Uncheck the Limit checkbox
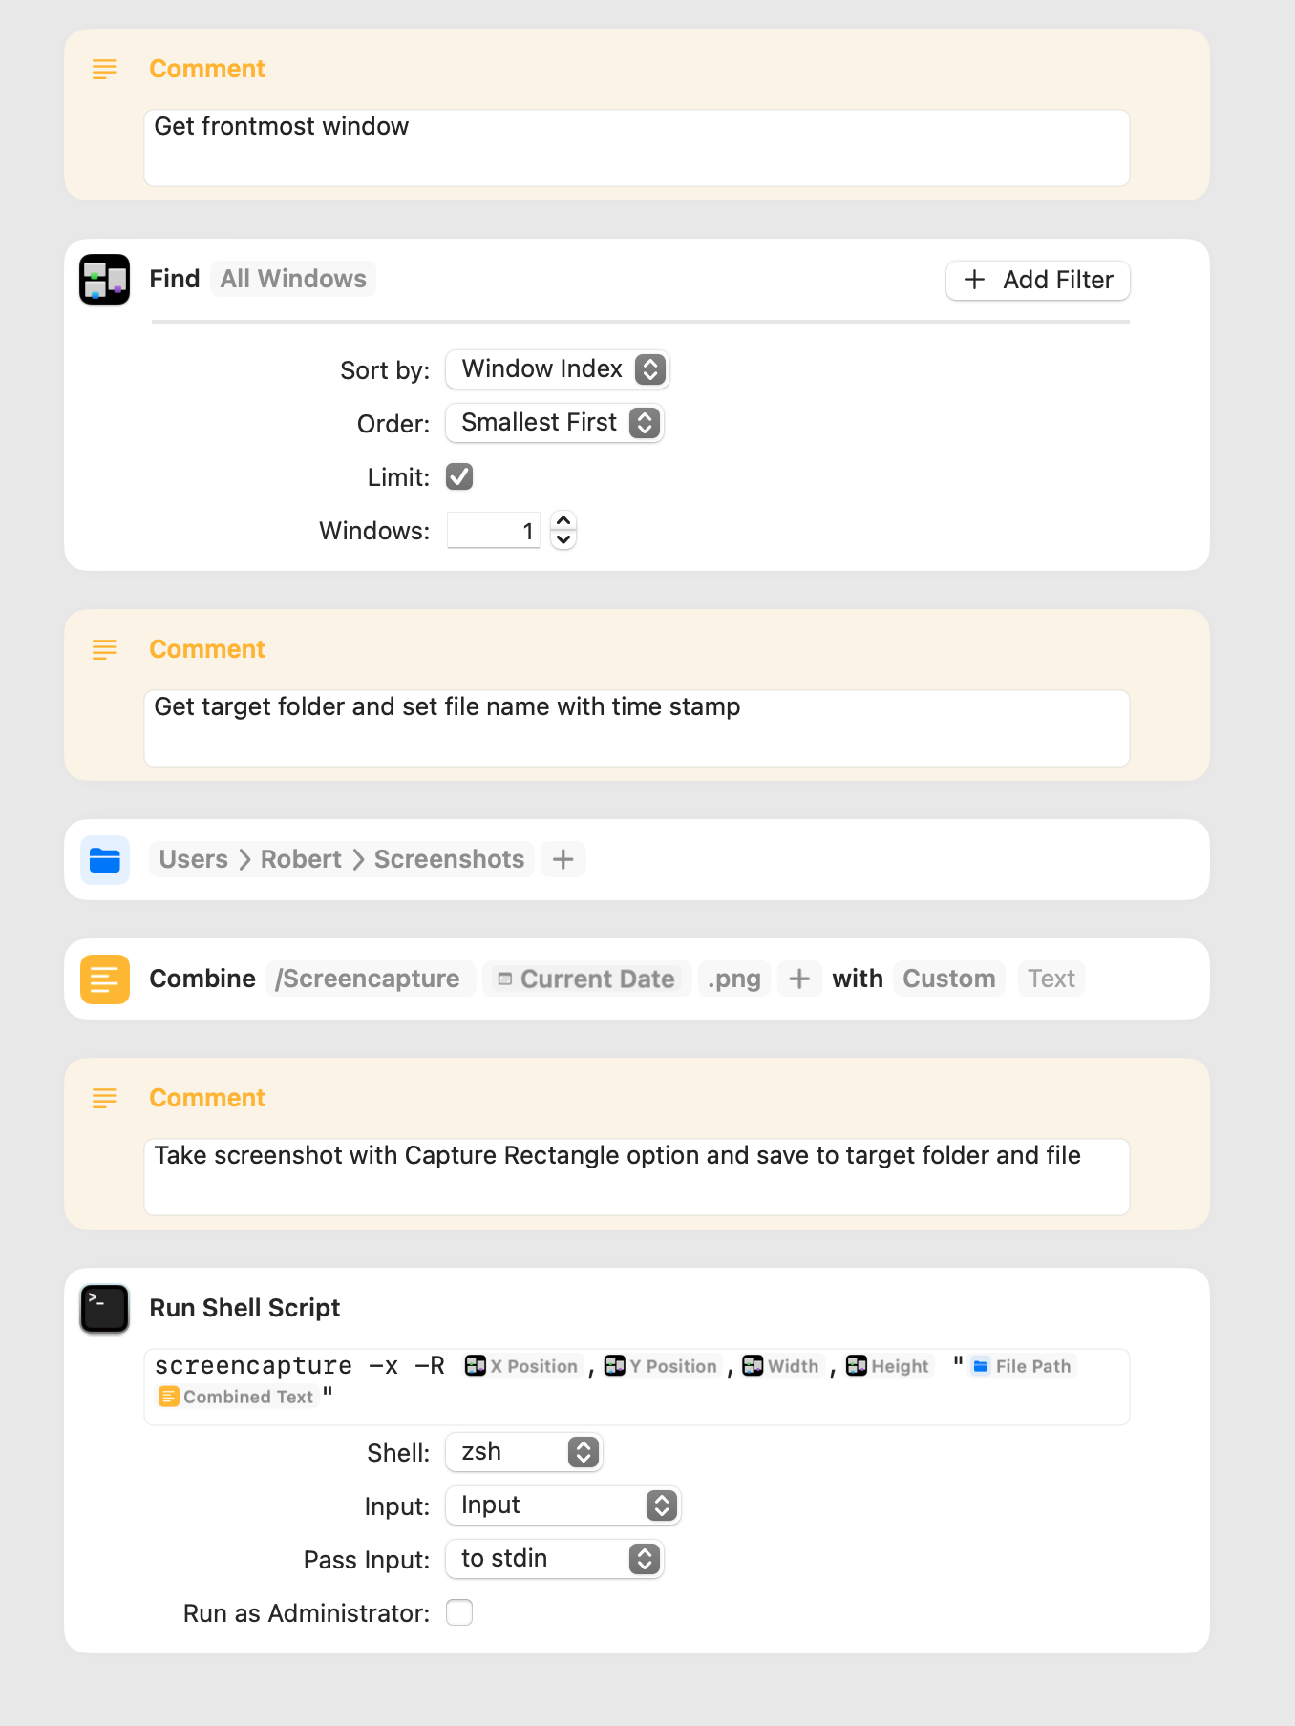 point(459,476)
